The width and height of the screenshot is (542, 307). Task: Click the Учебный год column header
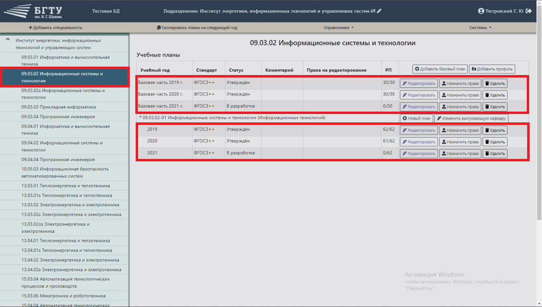(x=155, y=70)
